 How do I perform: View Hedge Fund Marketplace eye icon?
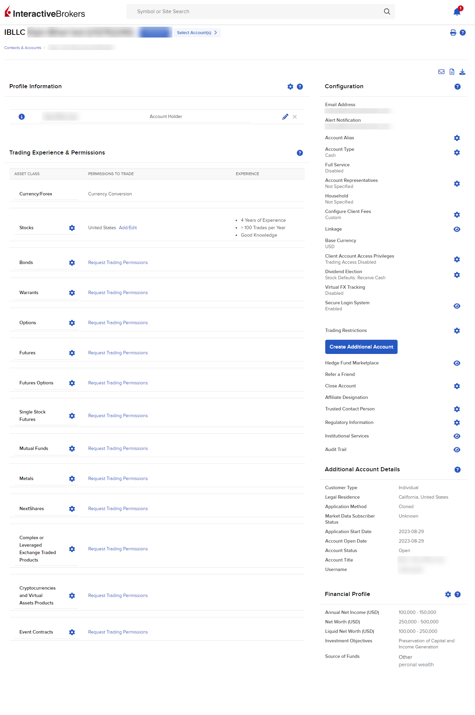pyautogui.click(x=457, y=363)
